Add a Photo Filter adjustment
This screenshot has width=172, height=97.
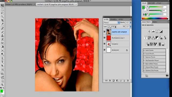[161, 38]
